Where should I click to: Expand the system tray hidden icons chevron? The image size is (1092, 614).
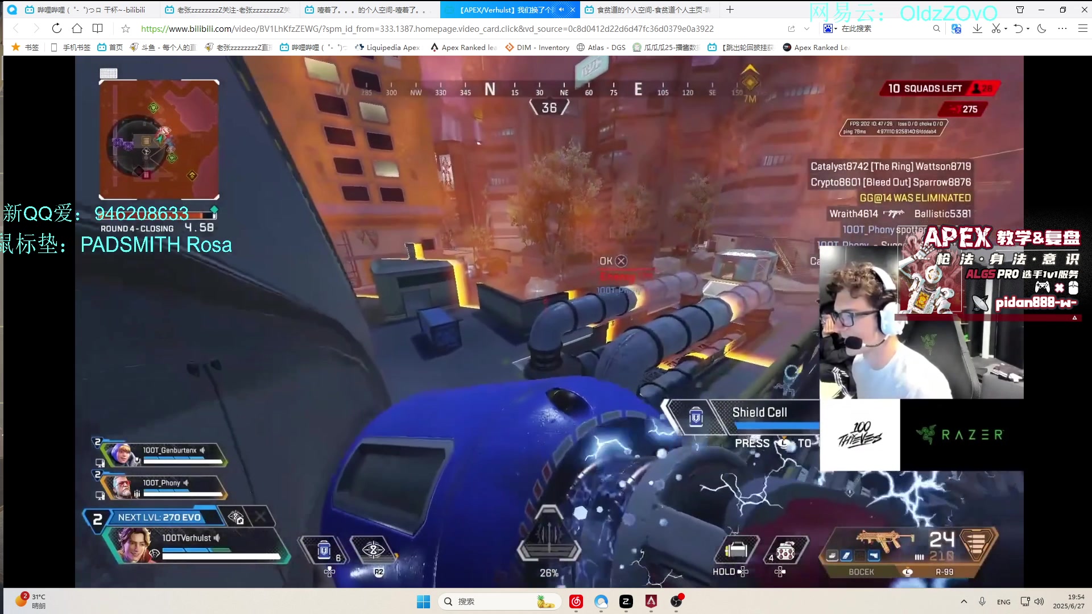pos(963,601)
